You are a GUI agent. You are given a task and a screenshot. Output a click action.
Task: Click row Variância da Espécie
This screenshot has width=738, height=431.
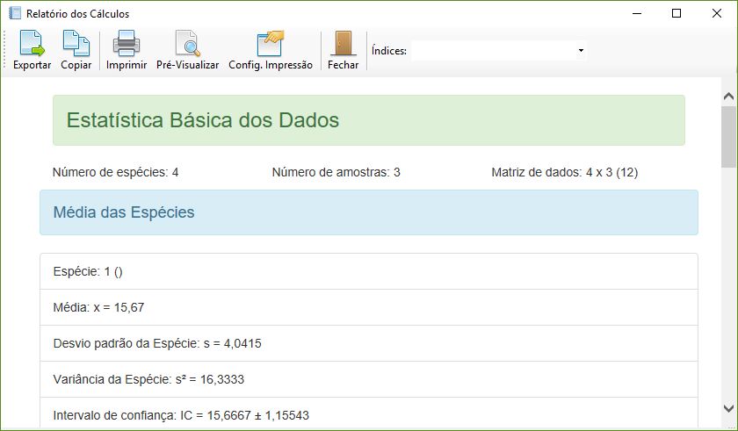point(368,379)
